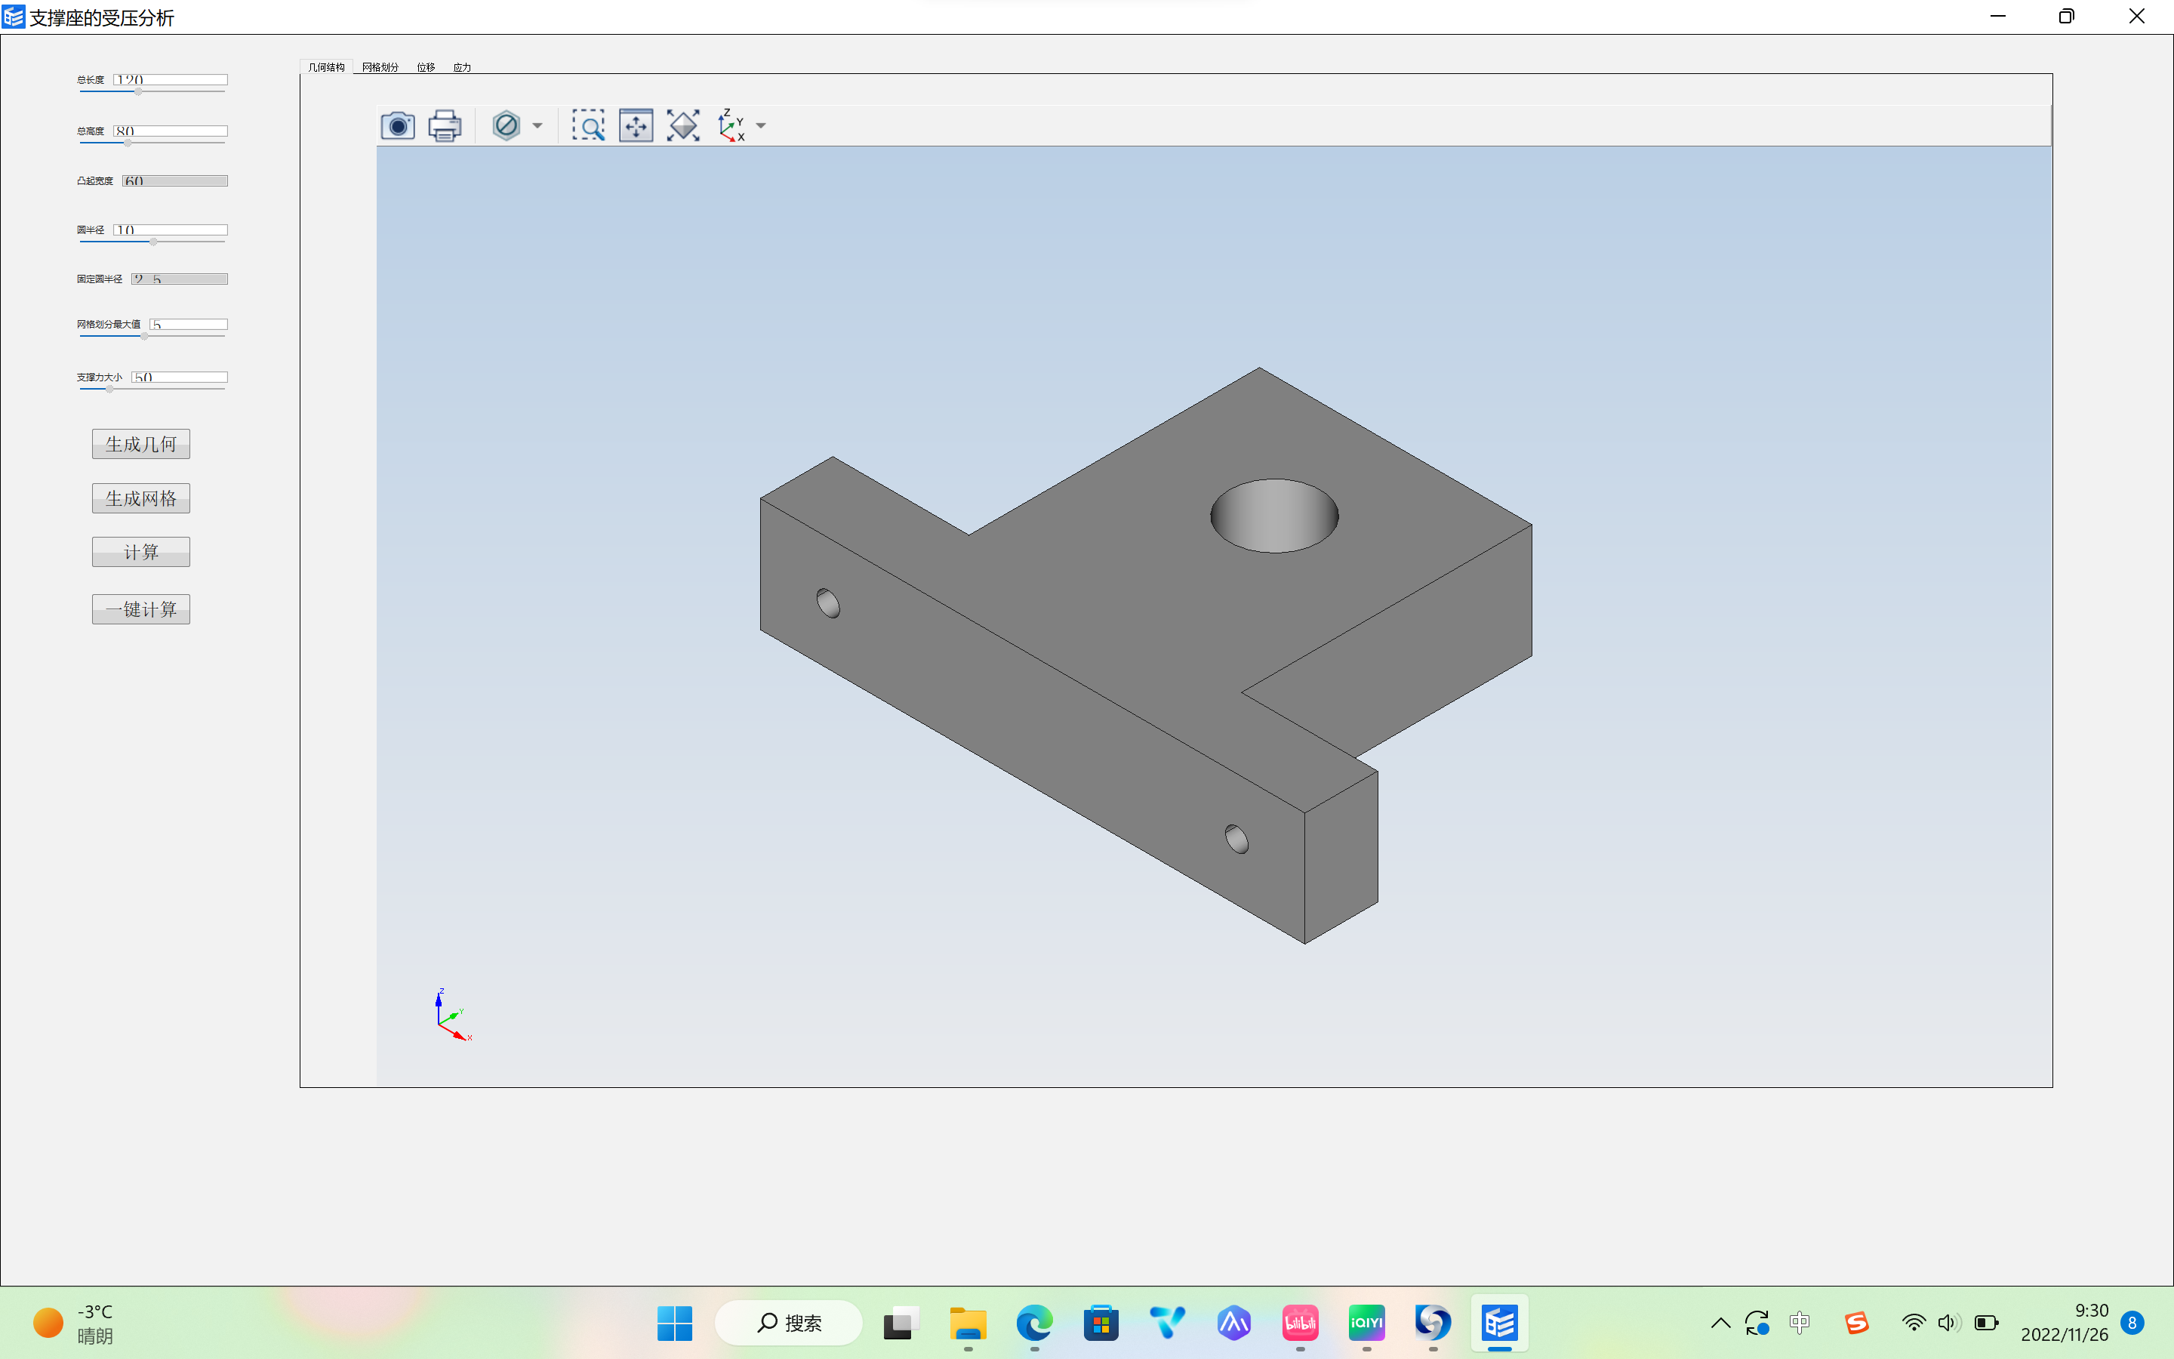Click the 网格划分最大值 slider handle
Screen dimensions: 2174x1359
pyautogui.click(x=145, y=336)
